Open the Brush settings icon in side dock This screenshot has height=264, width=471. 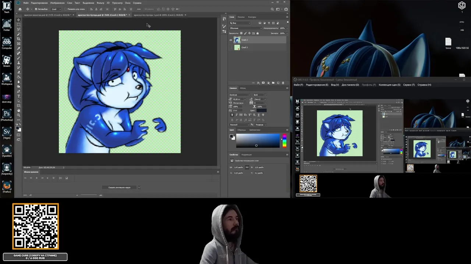coord(224,26)
